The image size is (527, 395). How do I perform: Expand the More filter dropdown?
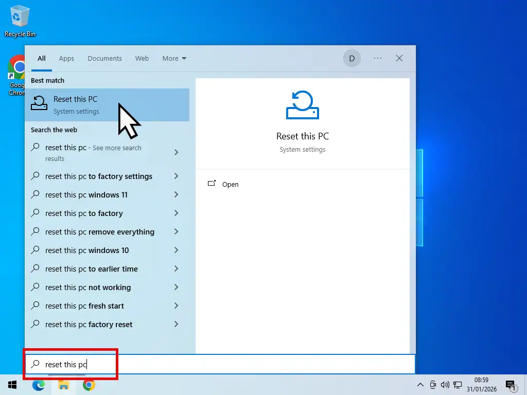pyautogui.click(x=174, y=58)
